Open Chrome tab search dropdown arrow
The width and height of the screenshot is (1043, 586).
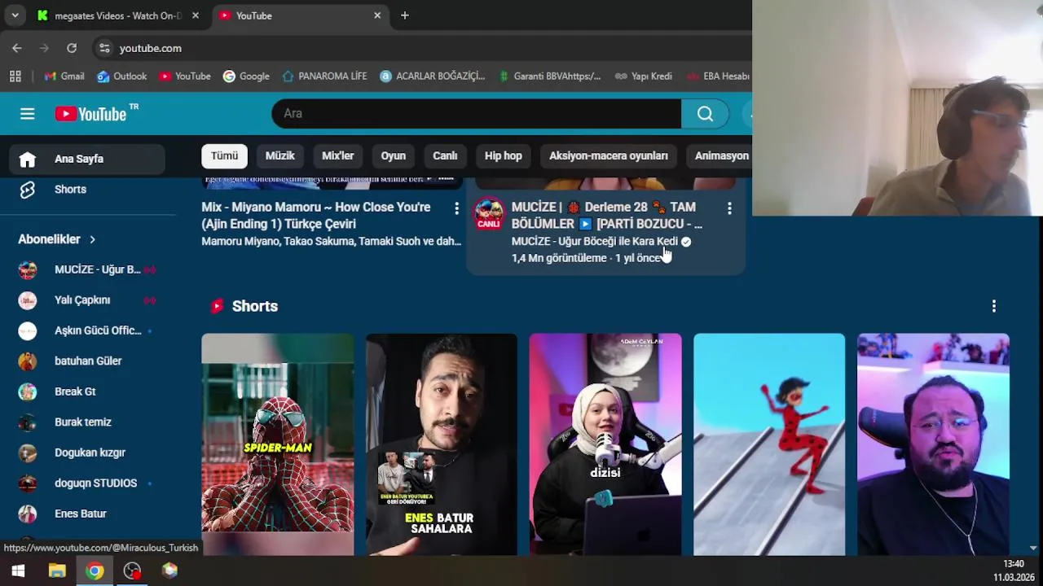(15, 15)
